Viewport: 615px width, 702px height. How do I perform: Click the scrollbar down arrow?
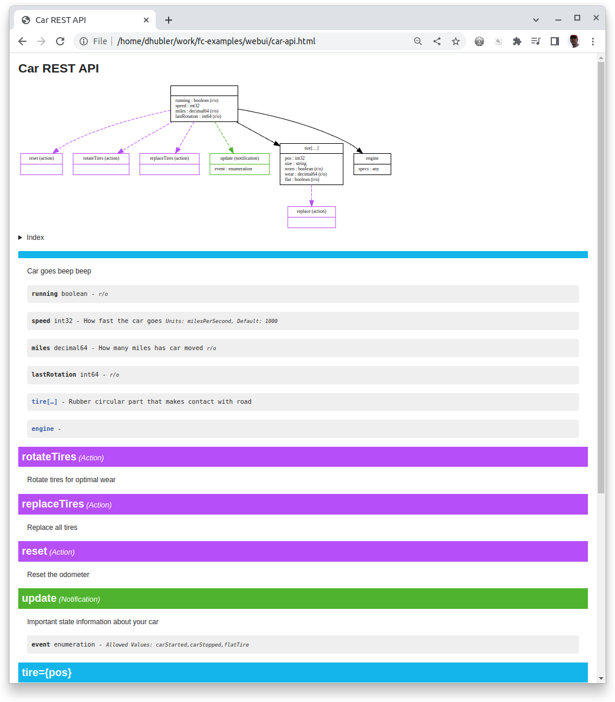click(x=601, y=678)
